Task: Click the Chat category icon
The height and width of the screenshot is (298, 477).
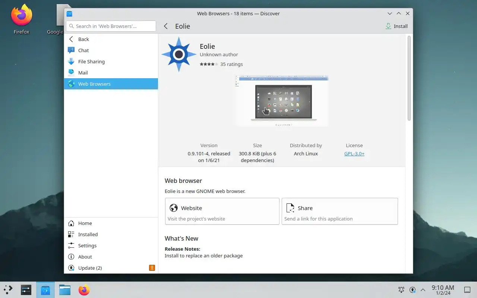Action: (x=71, y=50)
